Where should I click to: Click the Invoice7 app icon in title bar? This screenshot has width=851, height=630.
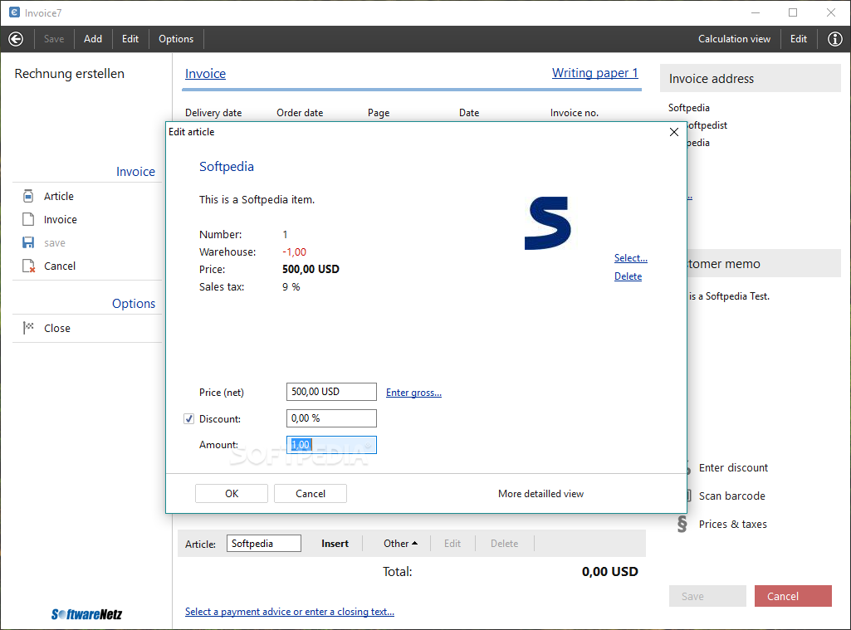(x=15, y=12)
